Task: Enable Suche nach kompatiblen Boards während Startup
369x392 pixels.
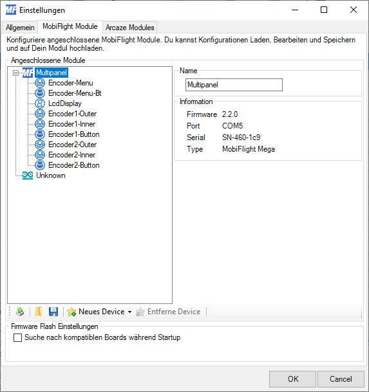Action: click(17, 337)
